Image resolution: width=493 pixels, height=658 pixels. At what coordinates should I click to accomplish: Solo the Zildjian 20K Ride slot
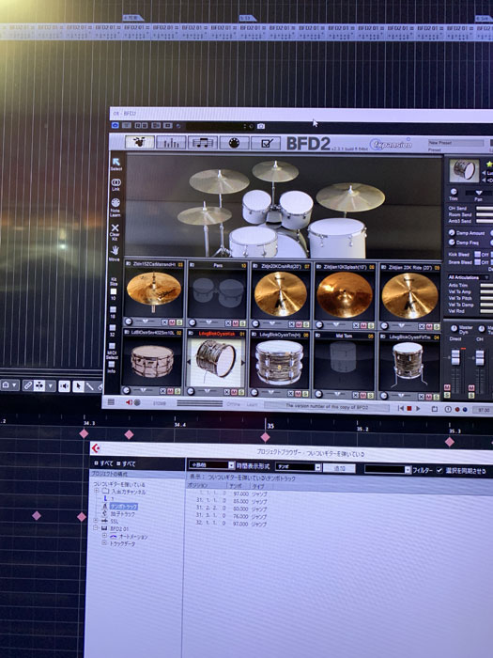pos(437,326)
